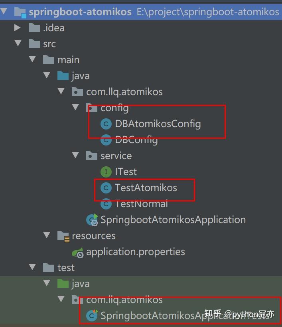Collapse the config package node
Screen dimensions: 282x327
point(75,108)
